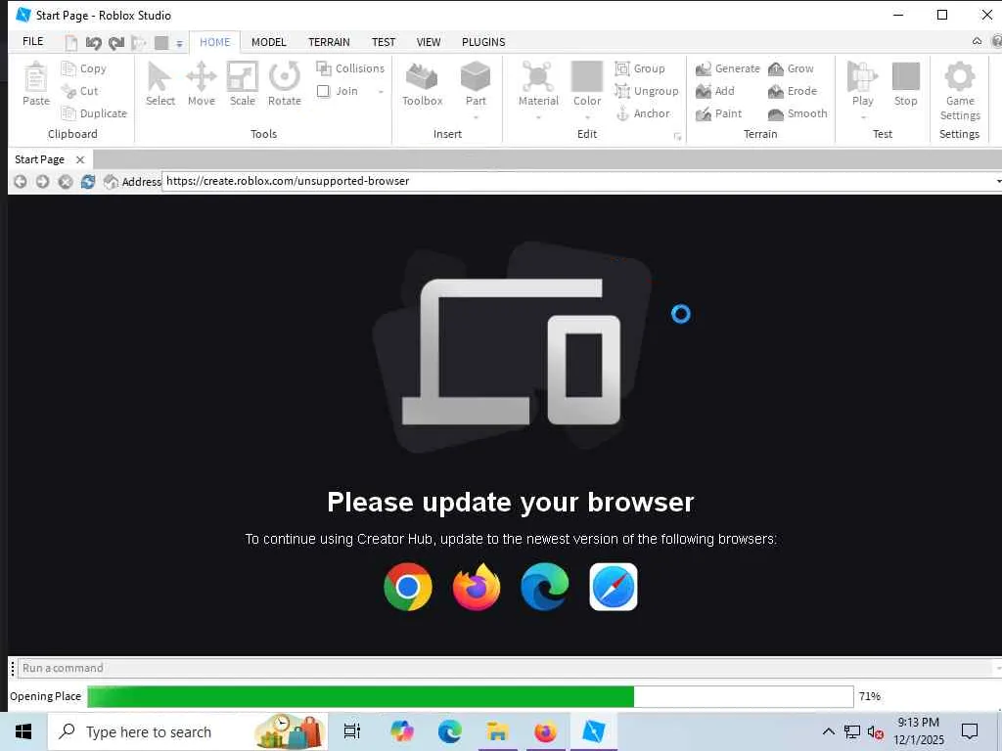The height and width of the screenshot is (751, 1002).
Task: Open the FILE menu
Action: tap(32, 41)
